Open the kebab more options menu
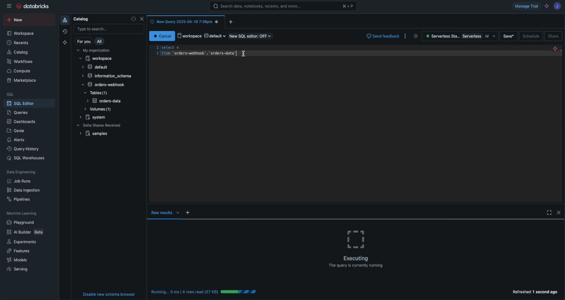 pos(405,36)
